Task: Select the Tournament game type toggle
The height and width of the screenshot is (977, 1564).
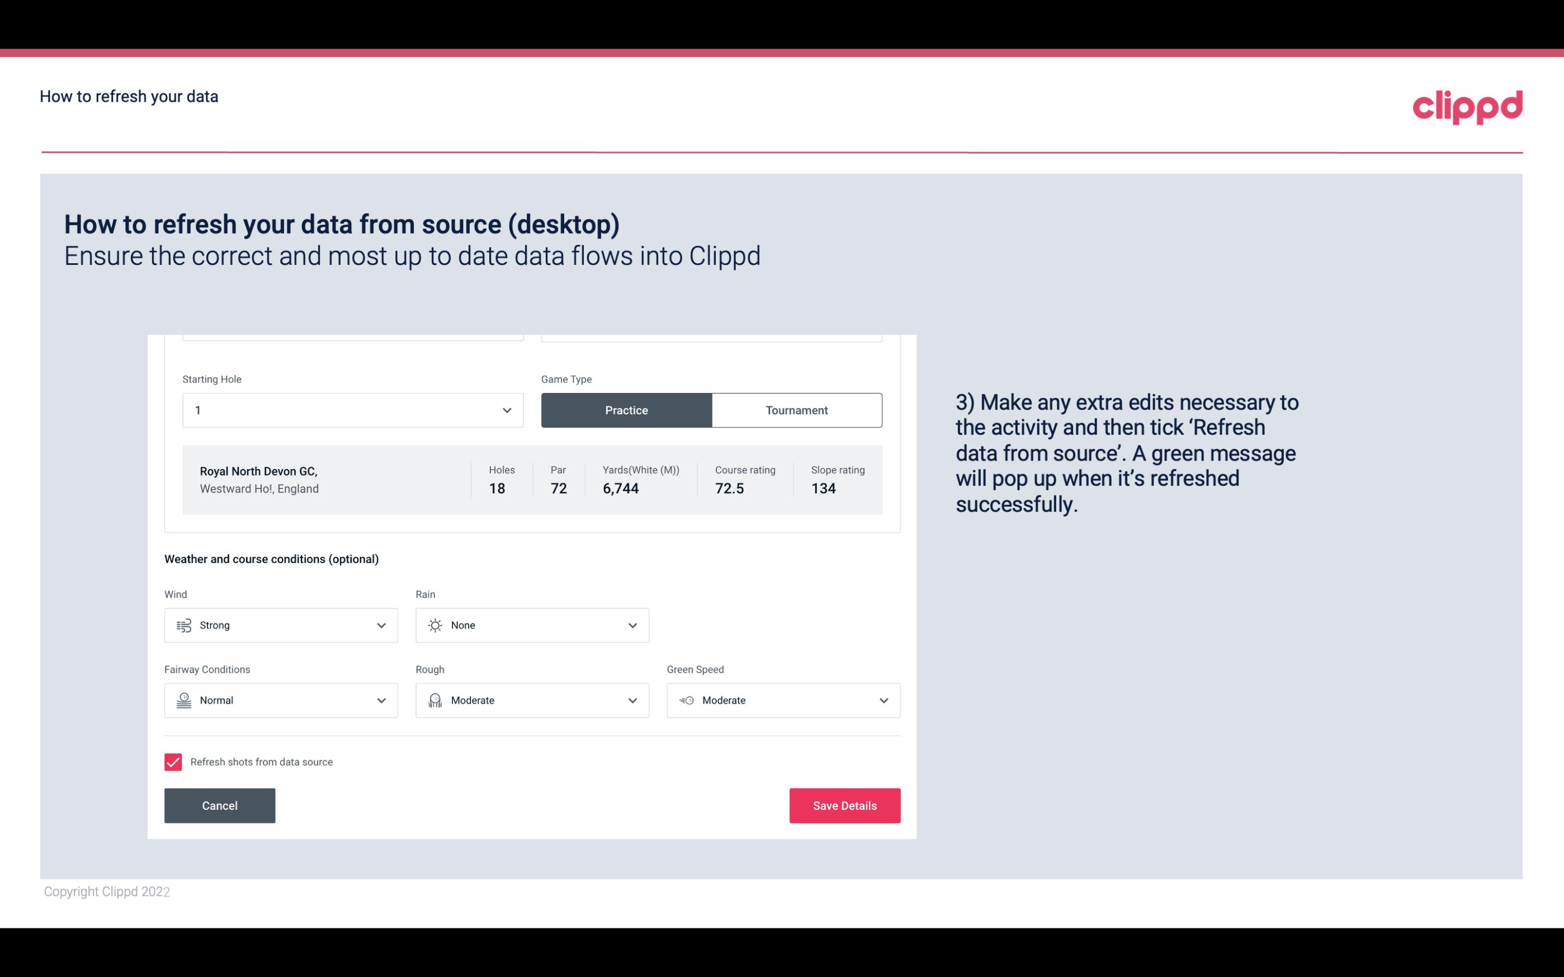Action: (x=796, y=410)
